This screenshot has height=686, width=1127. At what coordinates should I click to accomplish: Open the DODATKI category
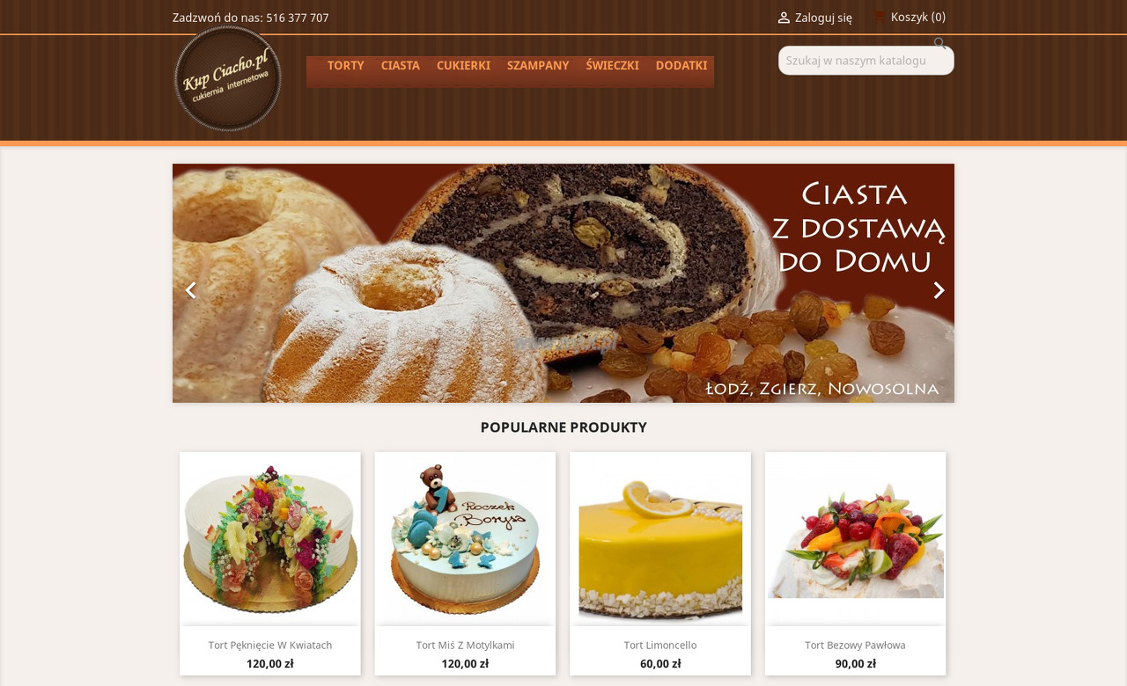pos(681,66)
